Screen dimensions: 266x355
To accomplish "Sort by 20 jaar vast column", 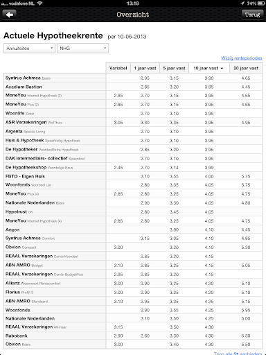I will click(246, 68).
